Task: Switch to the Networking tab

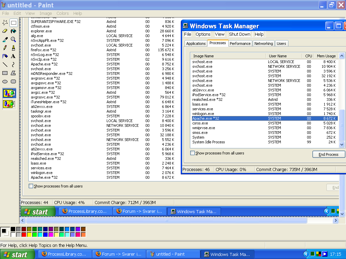Action: (x=264, y=44)
